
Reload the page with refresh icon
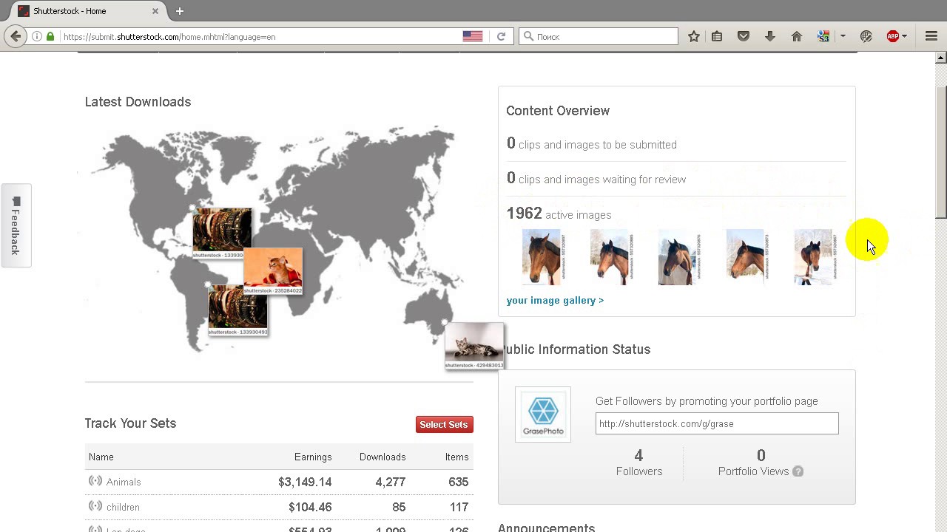[501, 36]
